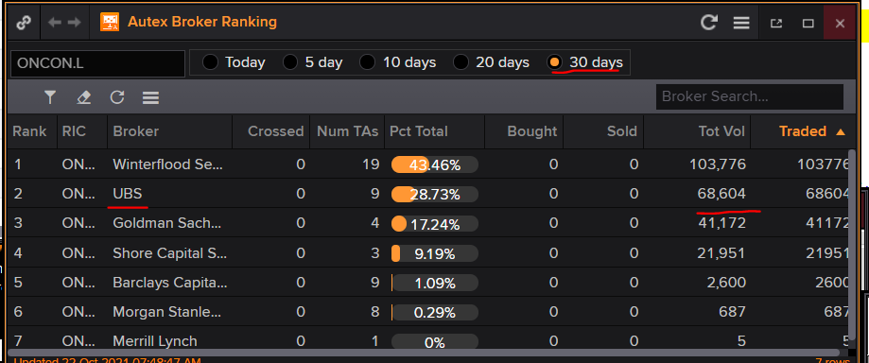Click Num TAs value 4 for Goldman
This screenshot has height=363, width=869.
coord(375,223)
